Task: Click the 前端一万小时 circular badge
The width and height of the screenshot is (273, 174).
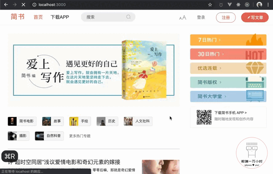Action: pyautogui.click(x=252, y=153)
